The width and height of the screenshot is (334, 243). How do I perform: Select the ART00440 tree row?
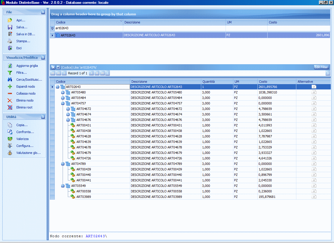pyautogui.click(x=190, y=175)
